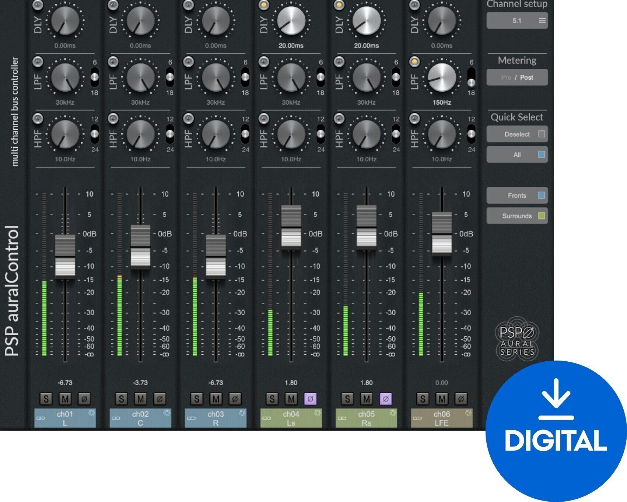Invert phase on ch03 R
This screenshot has width=627, height=502.
(235, 399)
